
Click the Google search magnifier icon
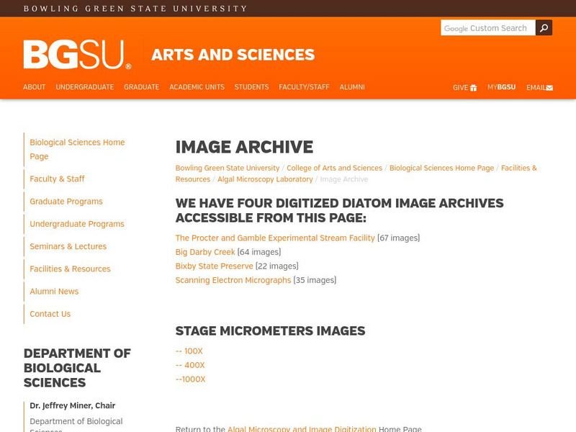coord(544,27)
